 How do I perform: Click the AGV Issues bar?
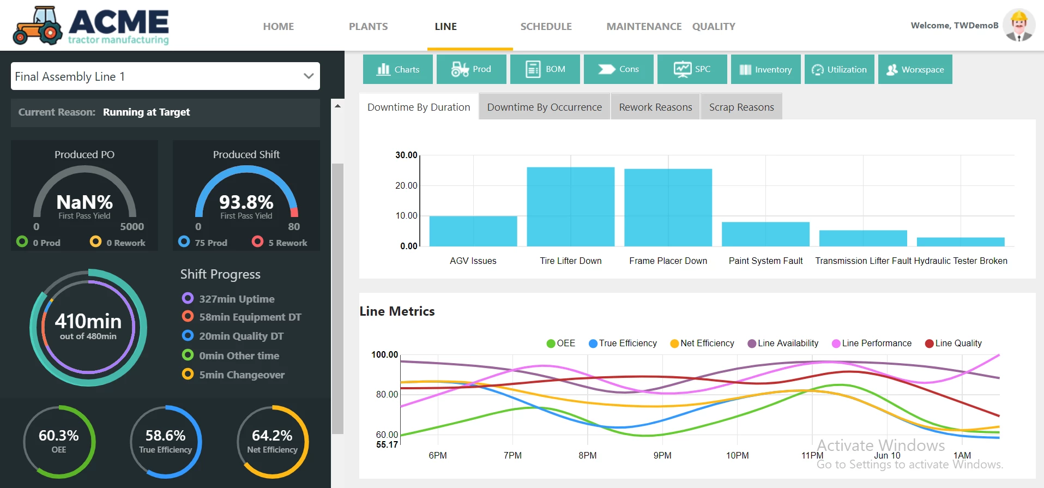pos(473,231)
